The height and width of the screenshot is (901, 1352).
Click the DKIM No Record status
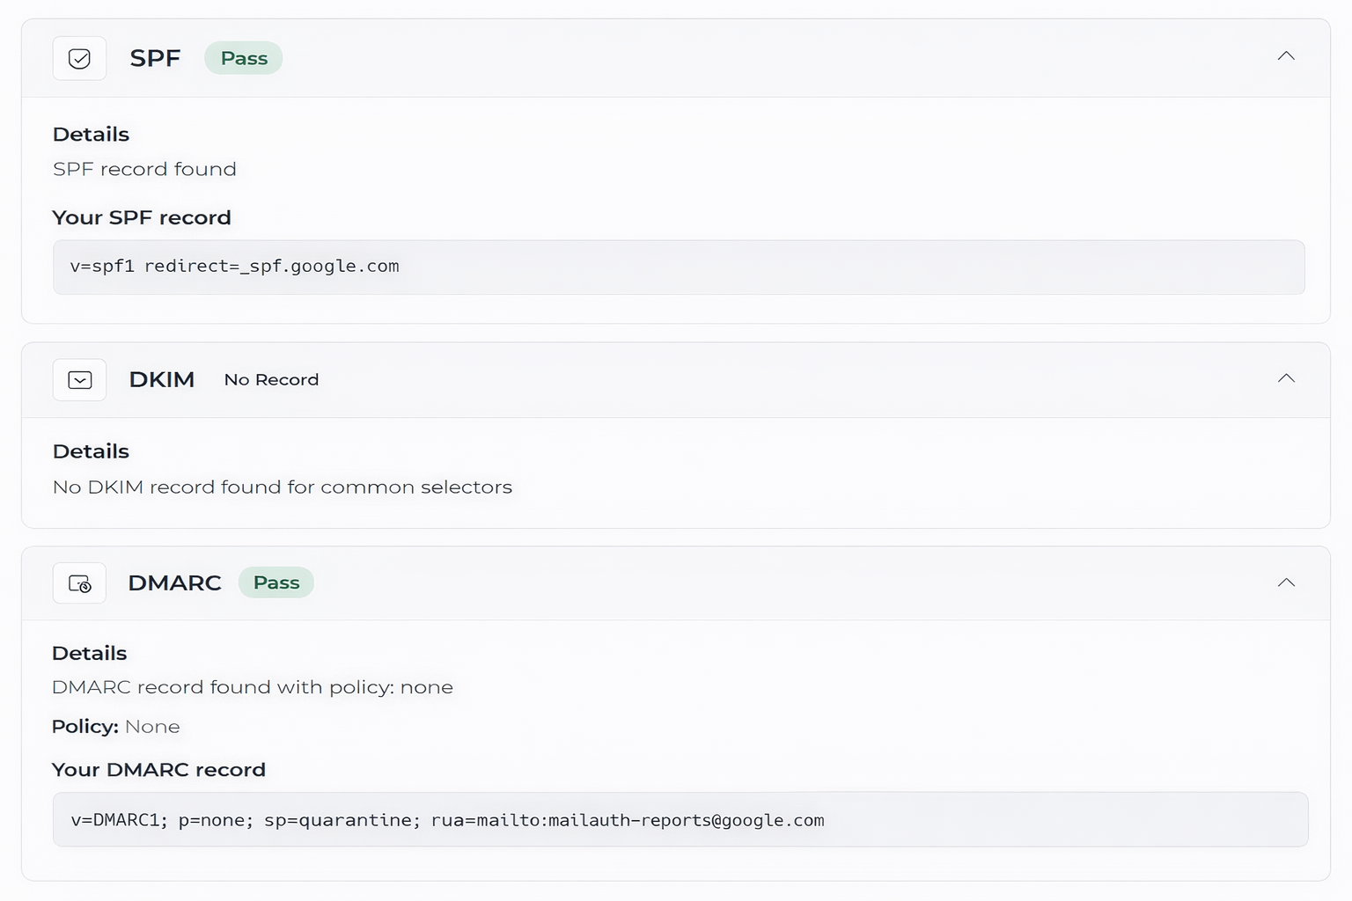coord(271,380)
